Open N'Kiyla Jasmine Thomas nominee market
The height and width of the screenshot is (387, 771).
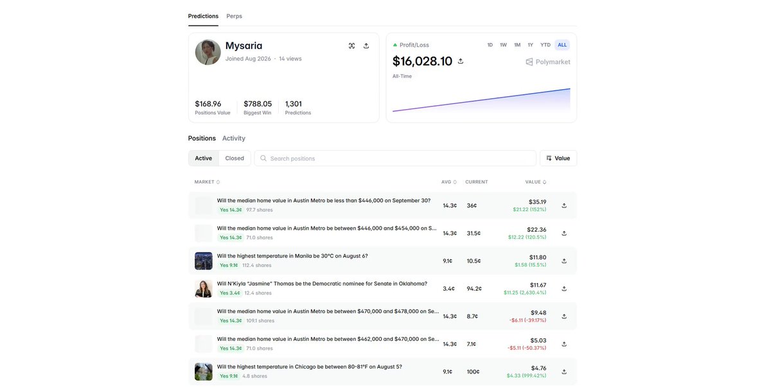pos(322,283)
